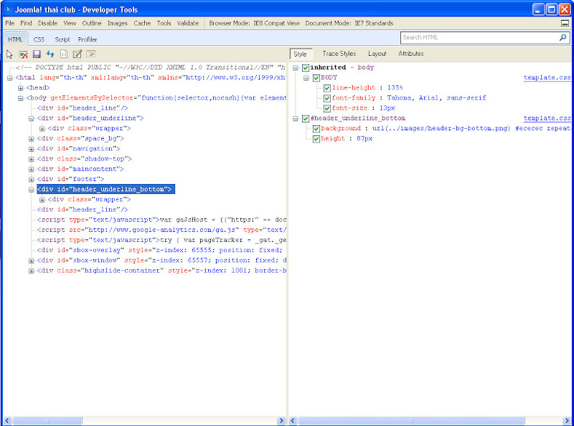Collapse the header_underline_bottom div
The height and width of the screenshot is (426, 574).
click(x=31, y=190)
